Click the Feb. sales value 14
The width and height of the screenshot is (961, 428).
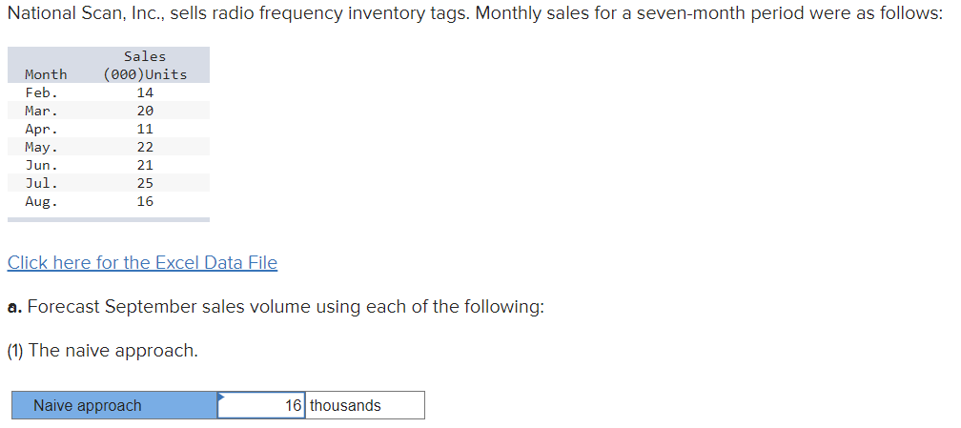145,92
